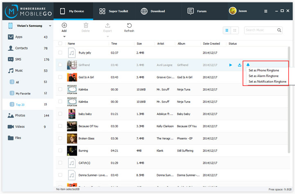The width and height of the screenshot is (295, 194).
Task: Click the baby baby album art
Action: point(72,114)
